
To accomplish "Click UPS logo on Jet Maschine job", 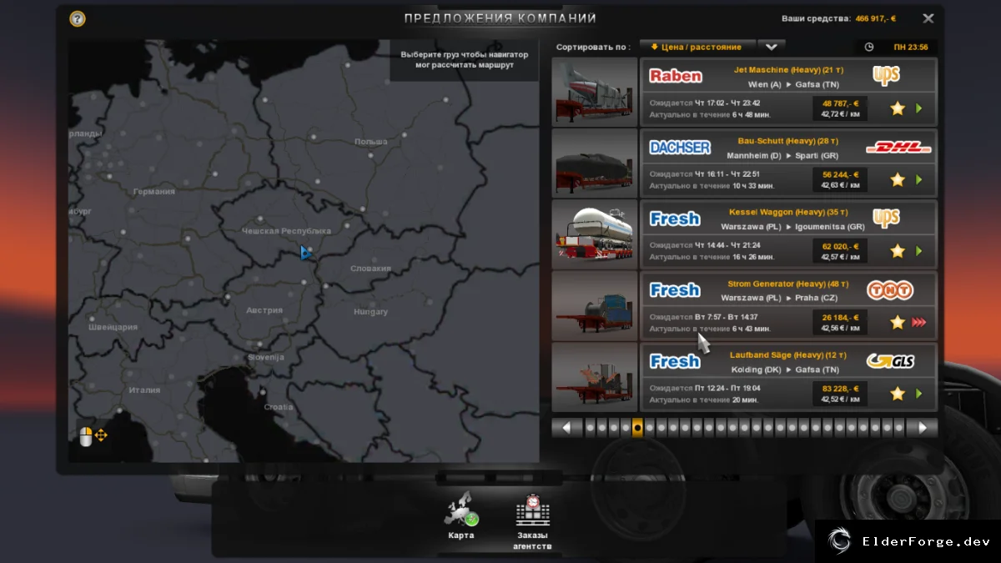I will pos(886,76).
